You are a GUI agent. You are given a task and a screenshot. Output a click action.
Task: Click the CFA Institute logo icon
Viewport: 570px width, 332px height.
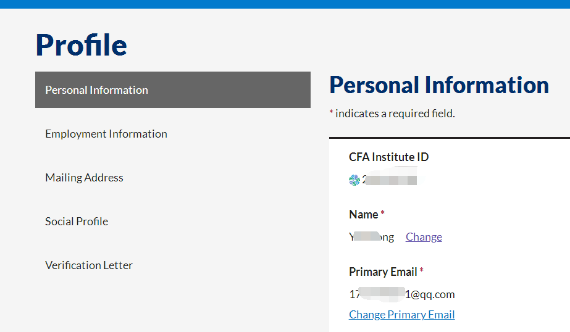pyautogui.click(x=354, y=180)
